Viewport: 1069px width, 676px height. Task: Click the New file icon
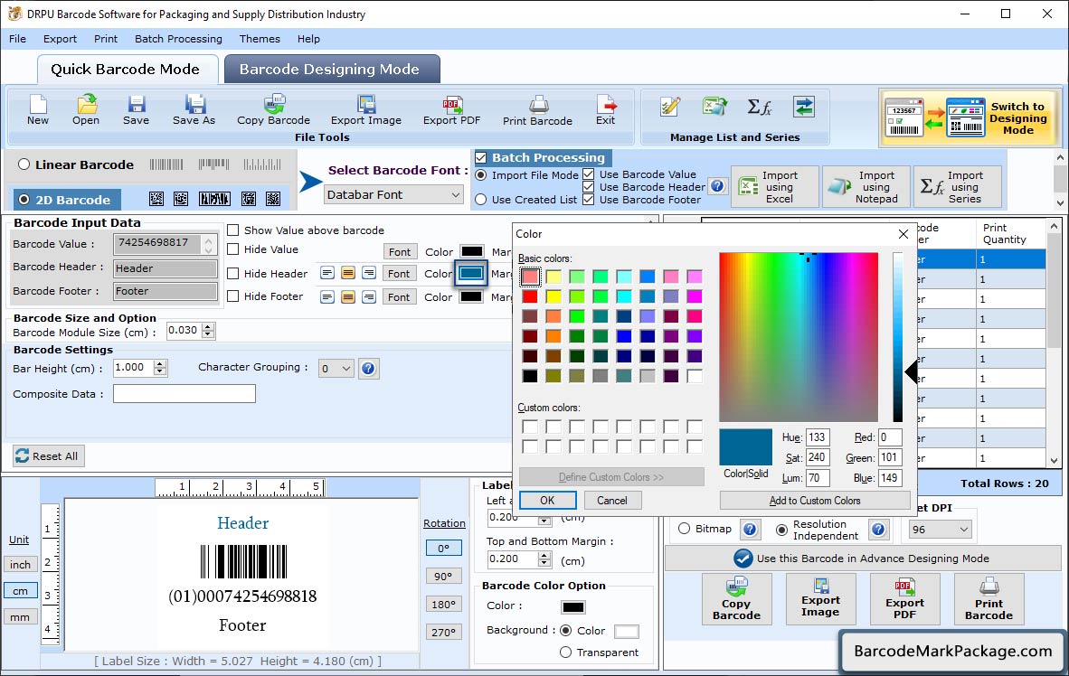[38, 110]
